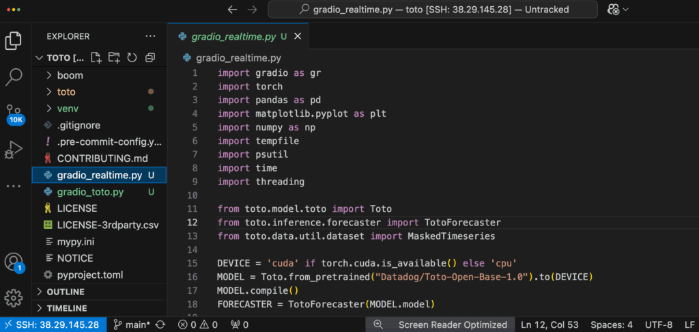Expand the OUTLINE section
The image size is (699, 332).
click(x=66, y=292)
